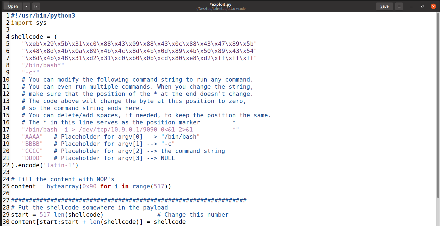Click the comment 'You can even run multiple commands'
The width and height of the screenshot is (440, 226).
[138, 87]
